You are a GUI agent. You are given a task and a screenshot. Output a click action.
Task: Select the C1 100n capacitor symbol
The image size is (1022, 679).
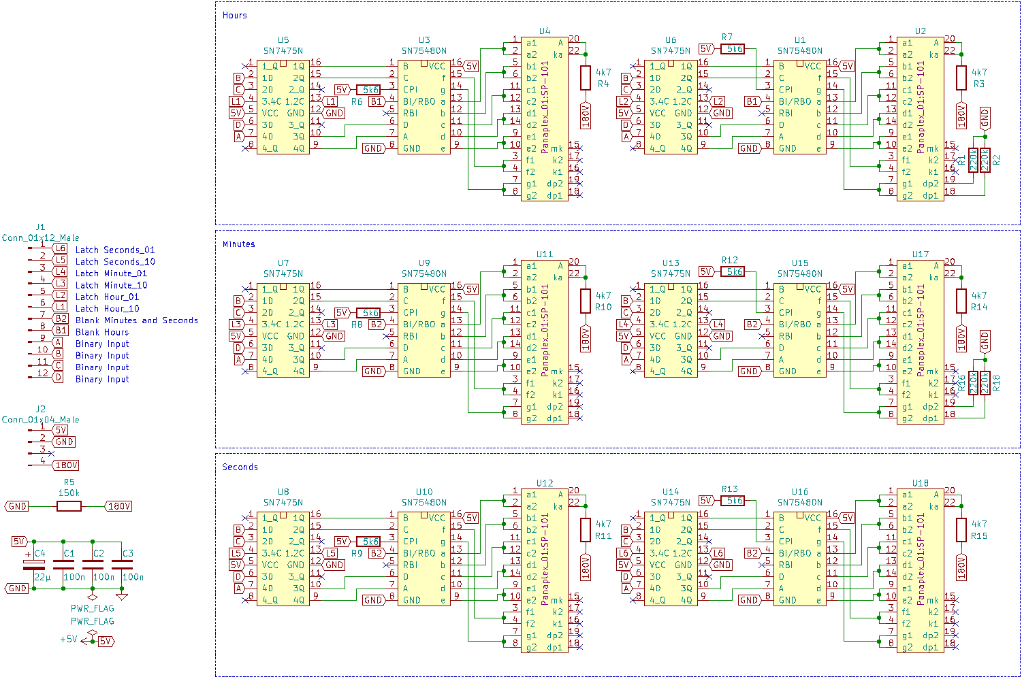[x=63, y=565]
